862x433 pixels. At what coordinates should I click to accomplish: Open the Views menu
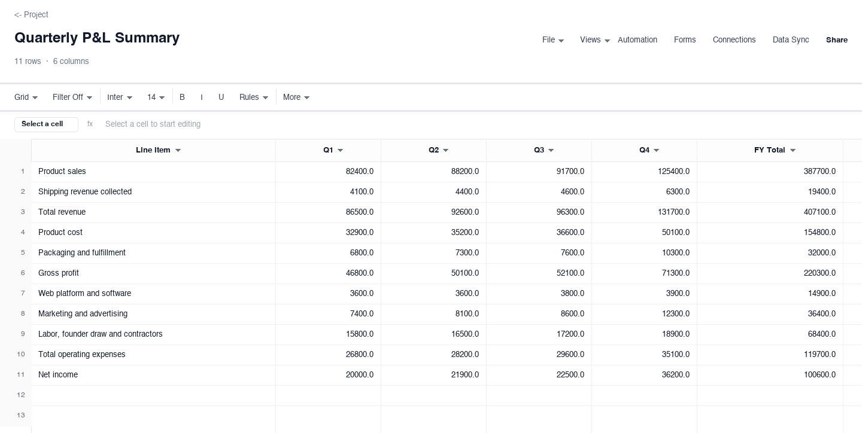click(594, 40)
